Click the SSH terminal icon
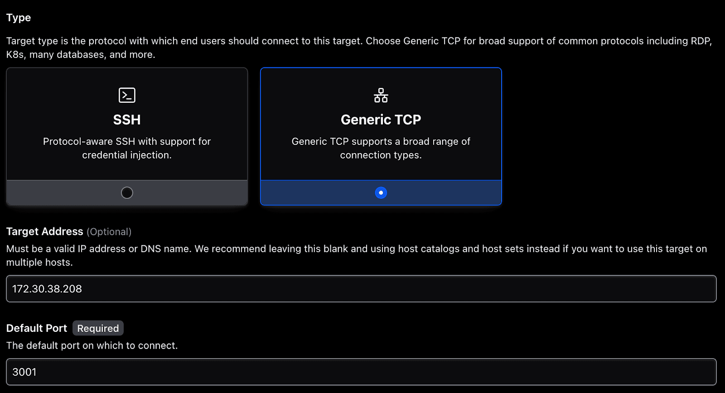725x393 pixels. pos(127,95)
